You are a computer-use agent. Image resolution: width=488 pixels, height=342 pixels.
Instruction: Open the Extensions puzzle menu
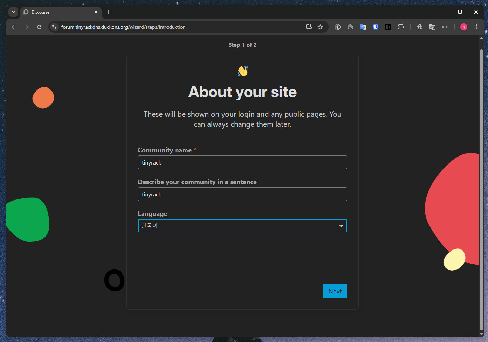(x=401, y=27)
